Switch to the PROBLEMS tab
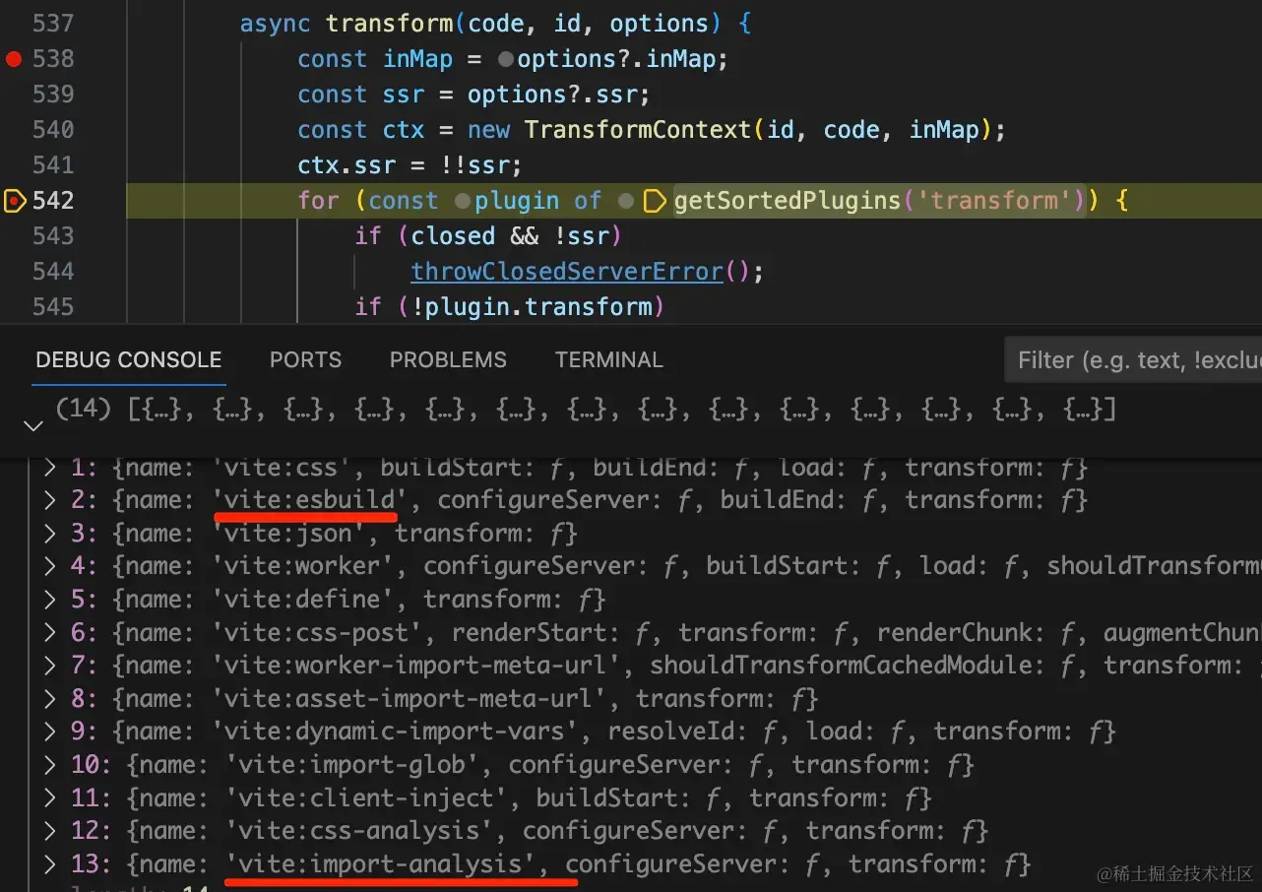The height and width of the screenshot is (892, 1262). [448, 360]
